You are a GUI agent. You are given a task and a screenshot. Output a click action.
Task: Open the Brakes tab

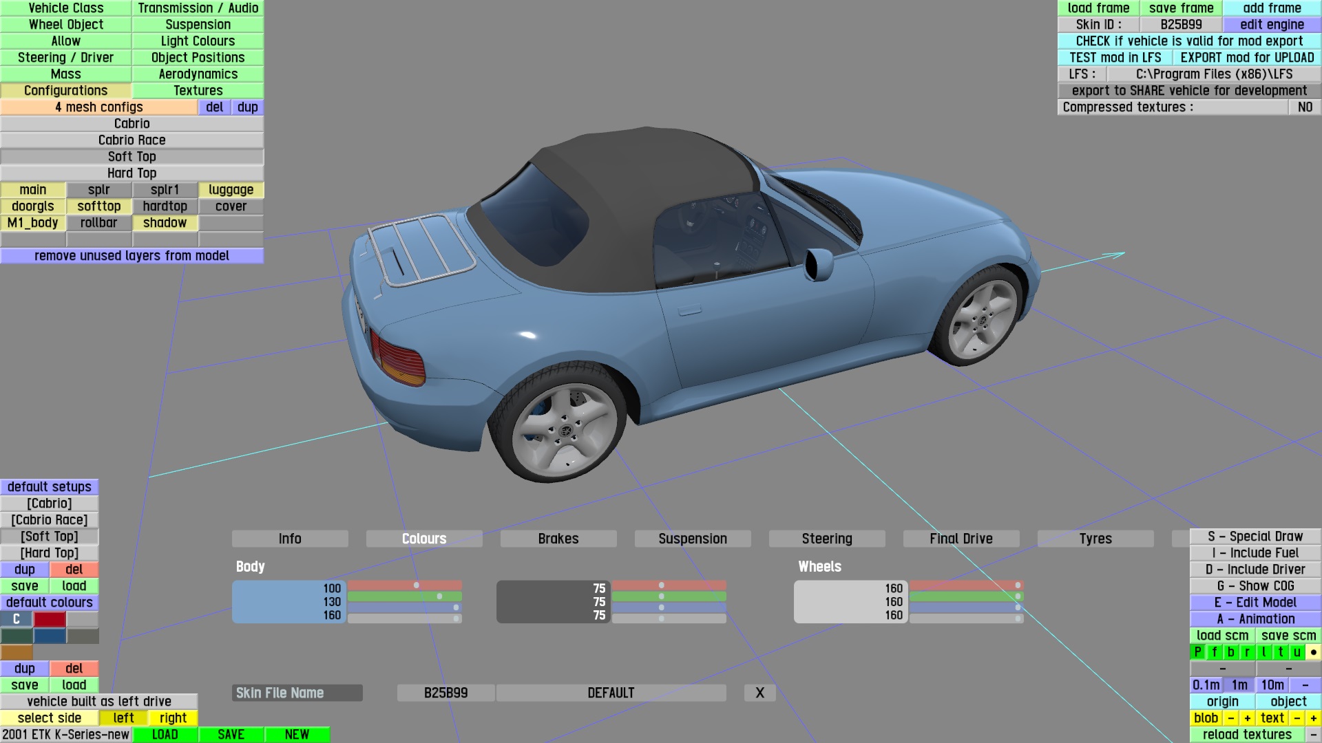(x=558, y=539)
